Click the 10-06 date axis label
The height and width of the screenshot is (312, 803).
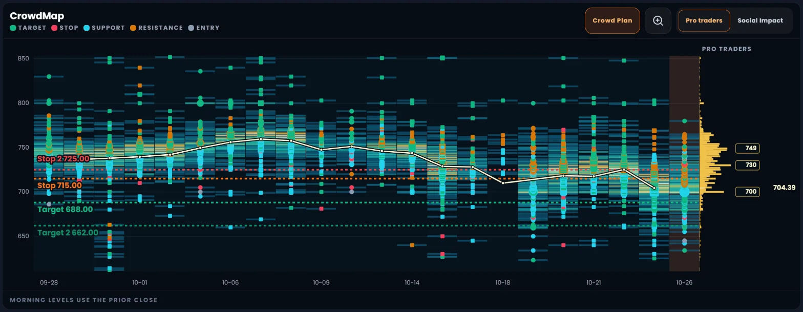click(x=230, y=282)
